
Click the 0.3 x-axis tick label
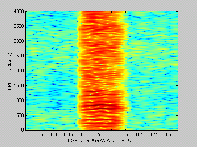[111, 134]
